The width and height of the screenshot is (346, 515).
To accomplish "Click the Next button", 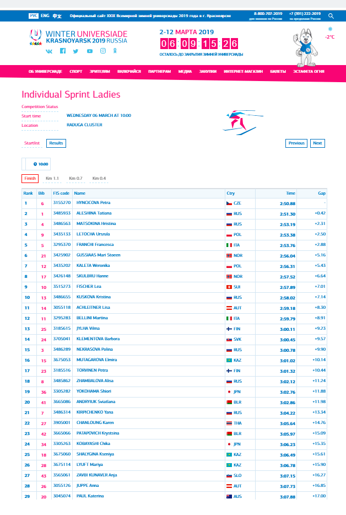I will [317, 143].
